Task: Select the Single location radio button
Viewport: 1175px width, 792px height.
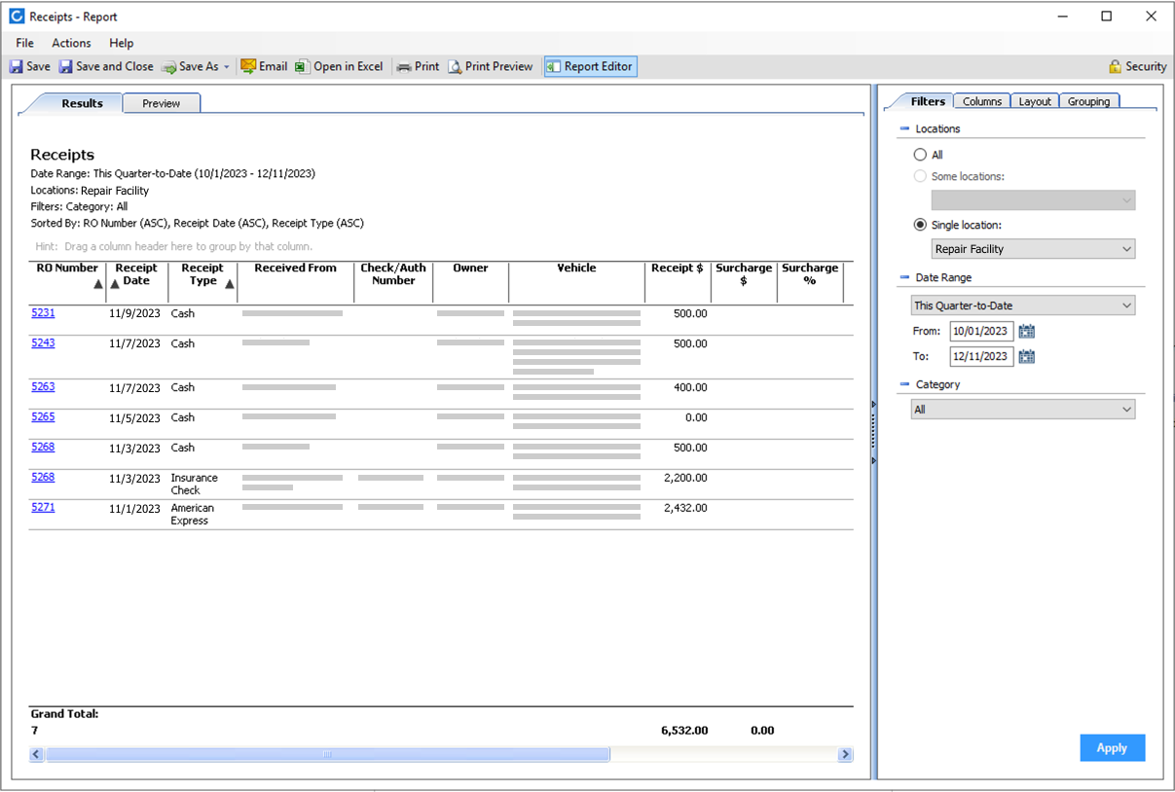Action: click(x=920, y=225)
